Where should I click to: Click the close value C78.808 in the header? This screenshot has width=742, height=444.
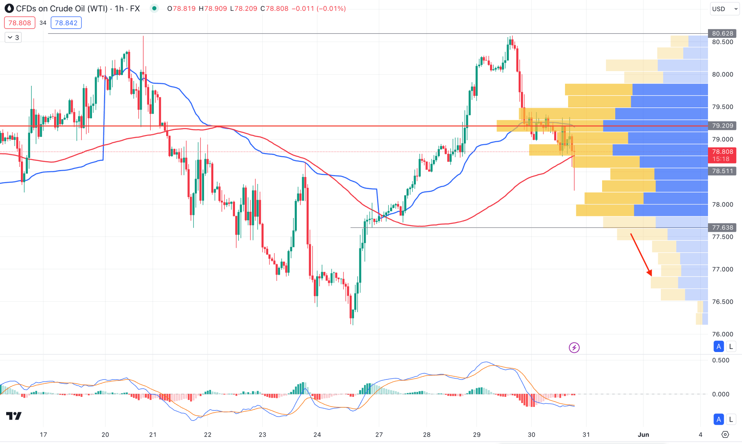274,9
